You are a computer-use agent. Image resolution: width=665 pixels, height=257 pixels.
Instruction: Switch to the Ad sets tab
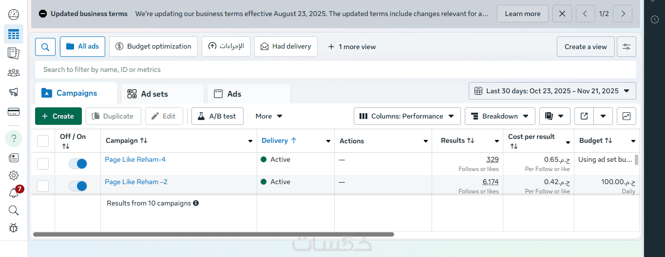(x=154, y=94)
